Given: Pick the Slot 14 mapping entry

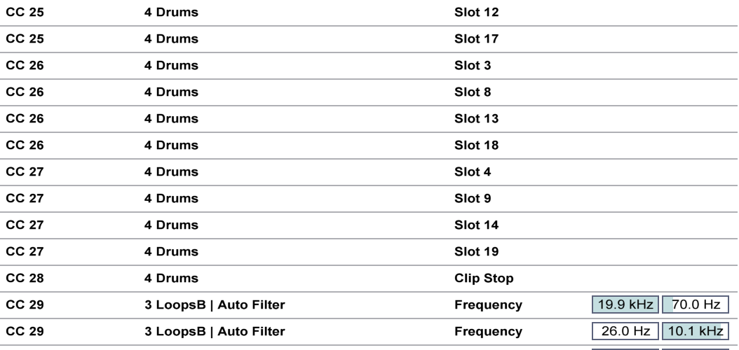Looking at the screenshot, I should coord(477,225).
